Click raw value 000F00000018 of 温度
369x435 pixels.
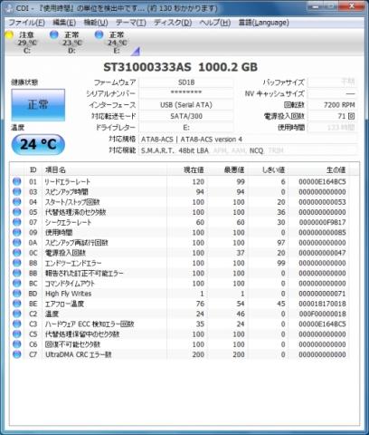coord(322,314)
